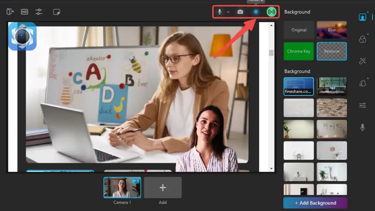
Task: Open the adjustments sliders icon in the sidebar
Action: tap(362, 106)
